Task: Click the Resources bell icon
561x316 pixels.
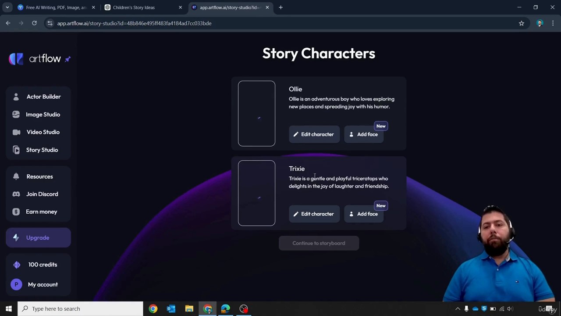Action: (x=16, y=176)
